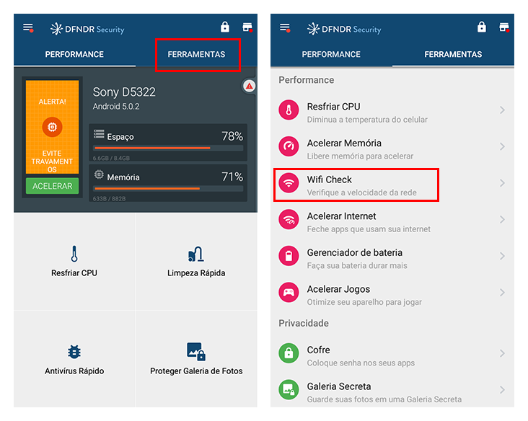The image size is (528, 421).
Task: Click the chevron next to Cofre
Action: 502,354
